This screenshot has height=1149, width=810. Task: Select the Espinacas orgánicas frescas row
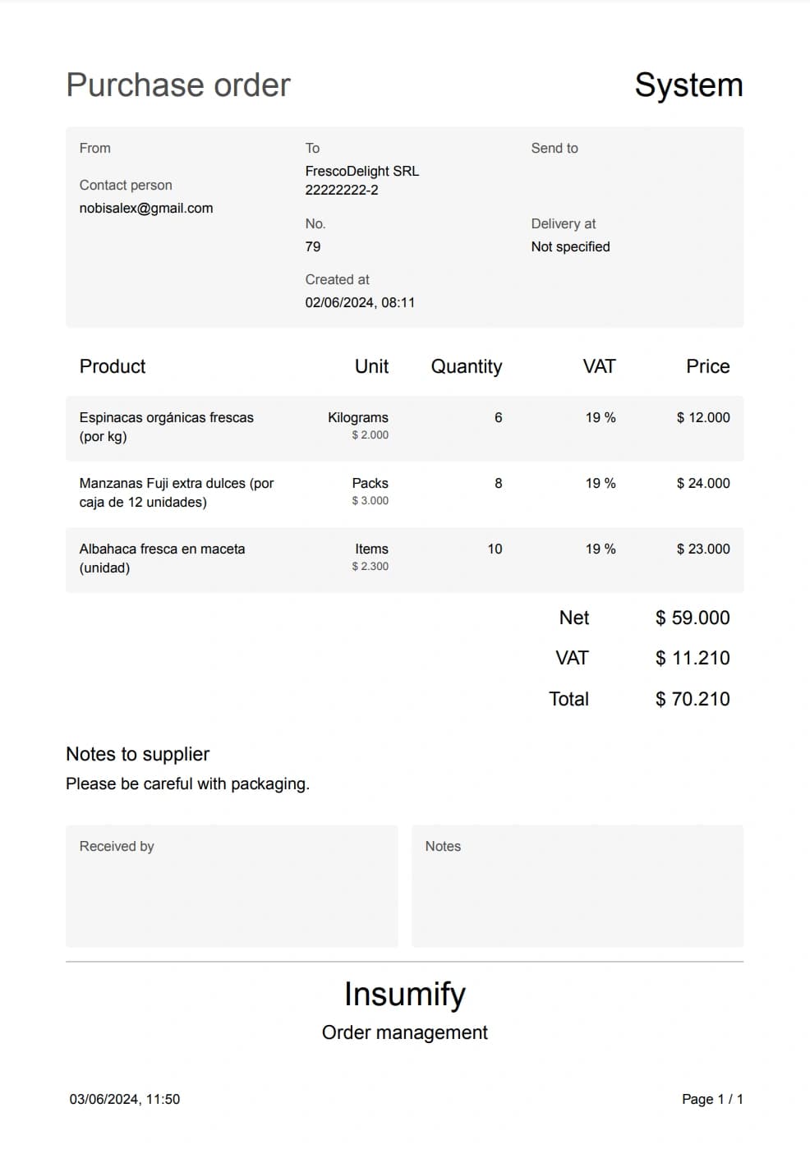[405, 428]
